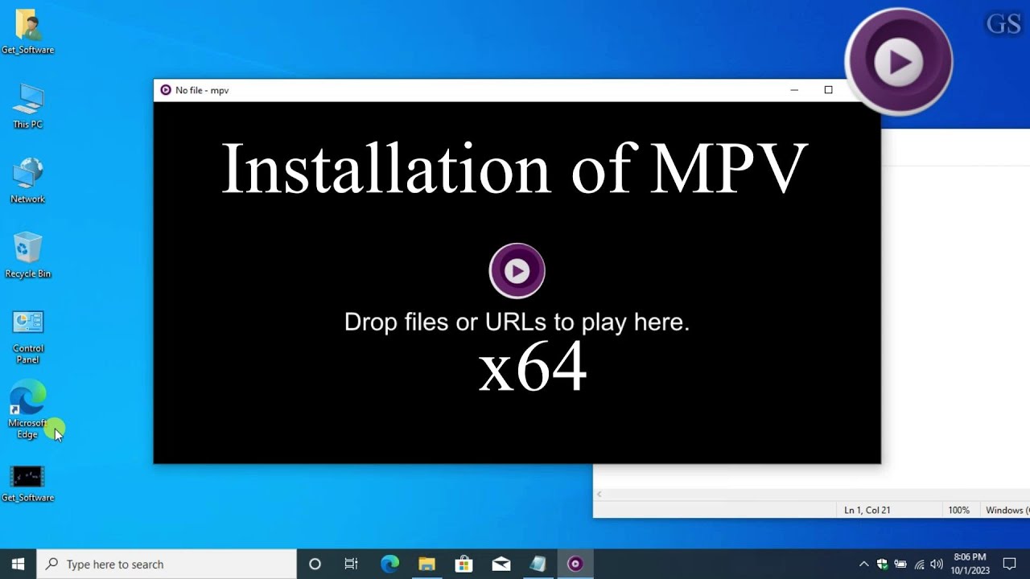Image resolution: width=1030 pixels, height=579 pixels.
Task: Click the 100% zoom in Notepad status bar
Action: pos(958,510)
